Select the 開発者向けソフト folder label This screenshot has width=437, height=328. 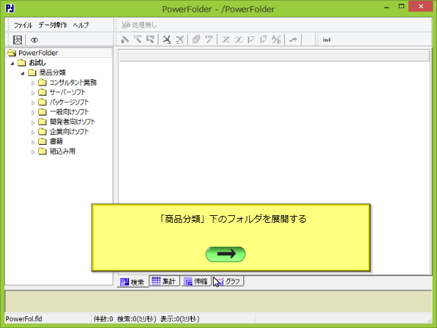click(x=72, y=122)
